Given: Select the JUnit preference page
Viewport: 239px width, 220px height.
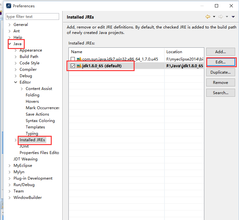Looking at the screenshot, I should pos(24,146).
